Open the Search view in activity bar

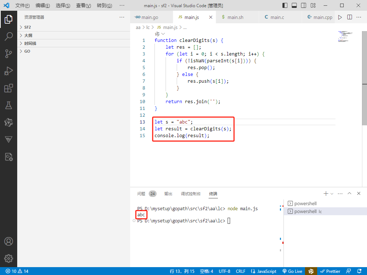(9, 37)
